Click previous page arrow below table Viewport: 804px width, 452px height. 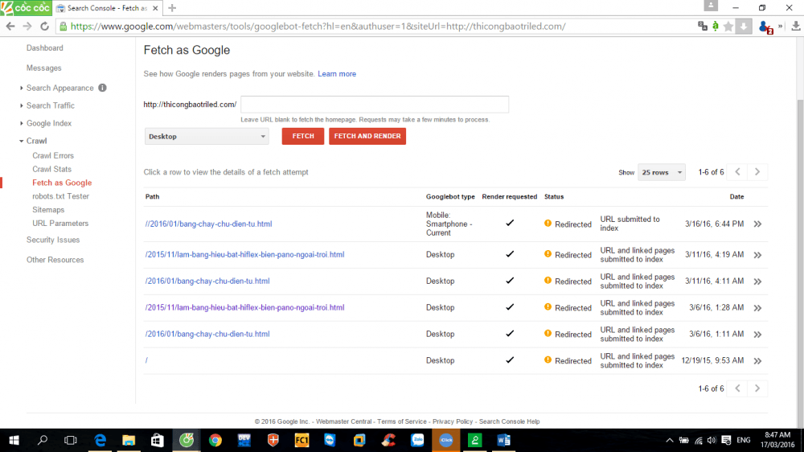coord(738,388)
